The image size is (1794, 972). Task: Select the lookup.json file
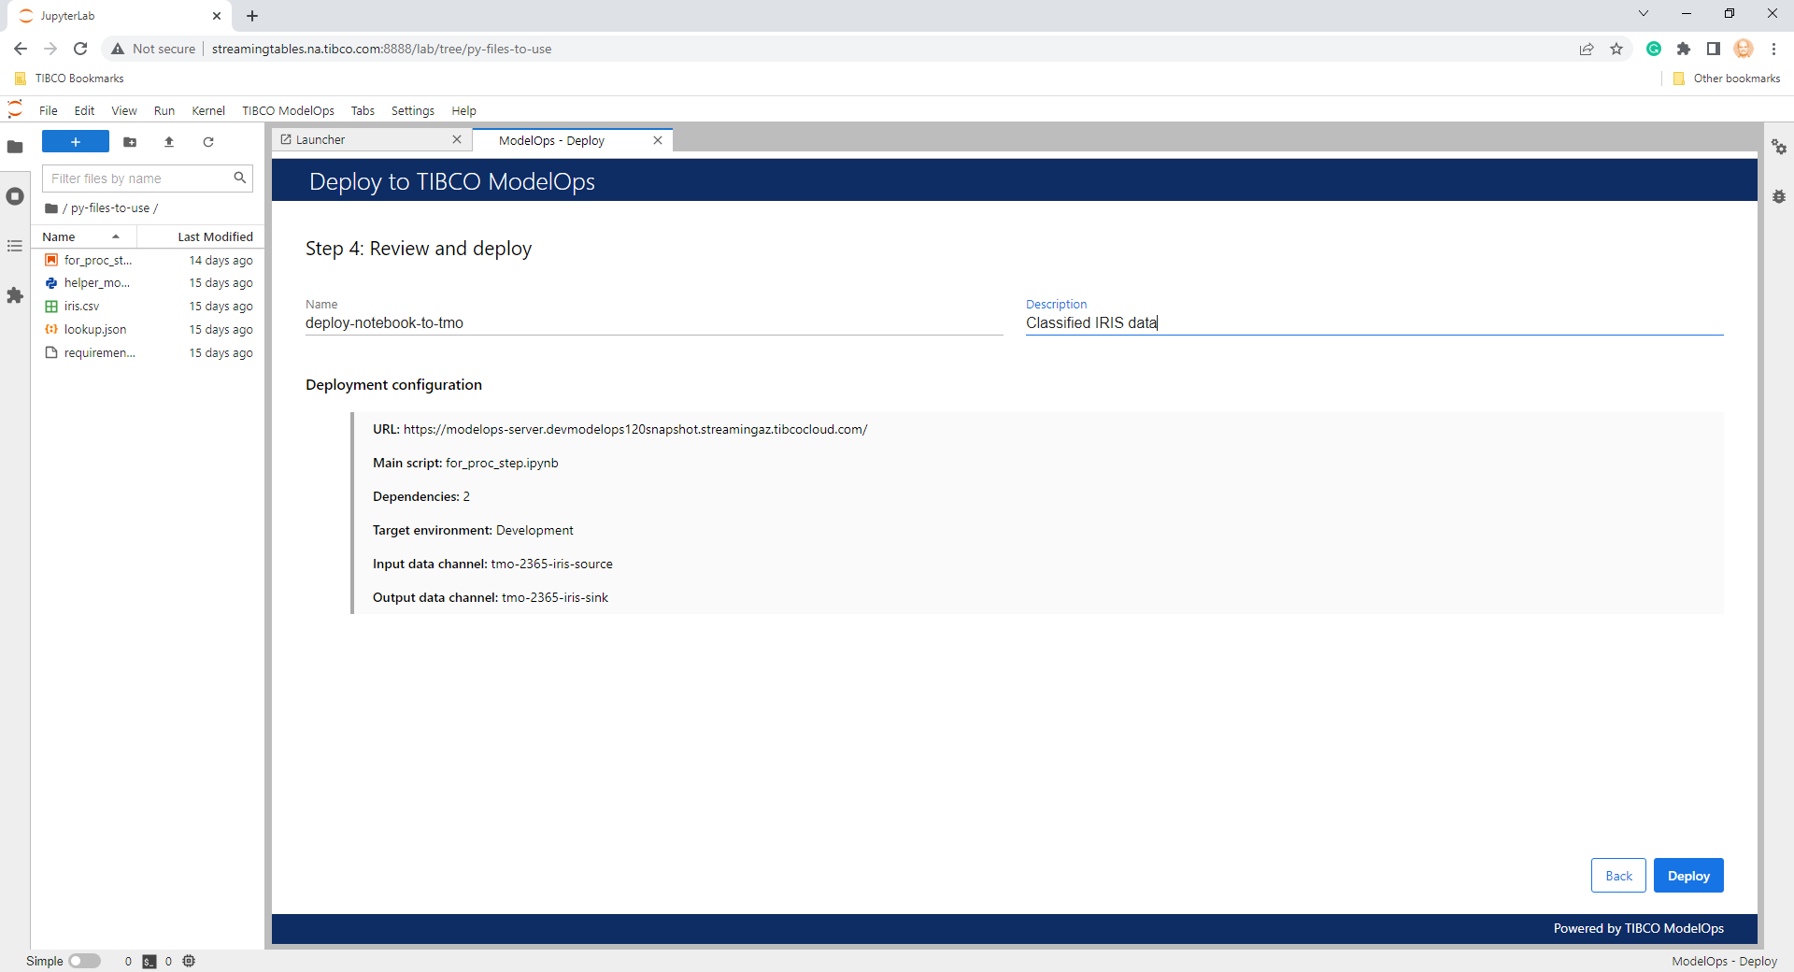coord(148,330)
